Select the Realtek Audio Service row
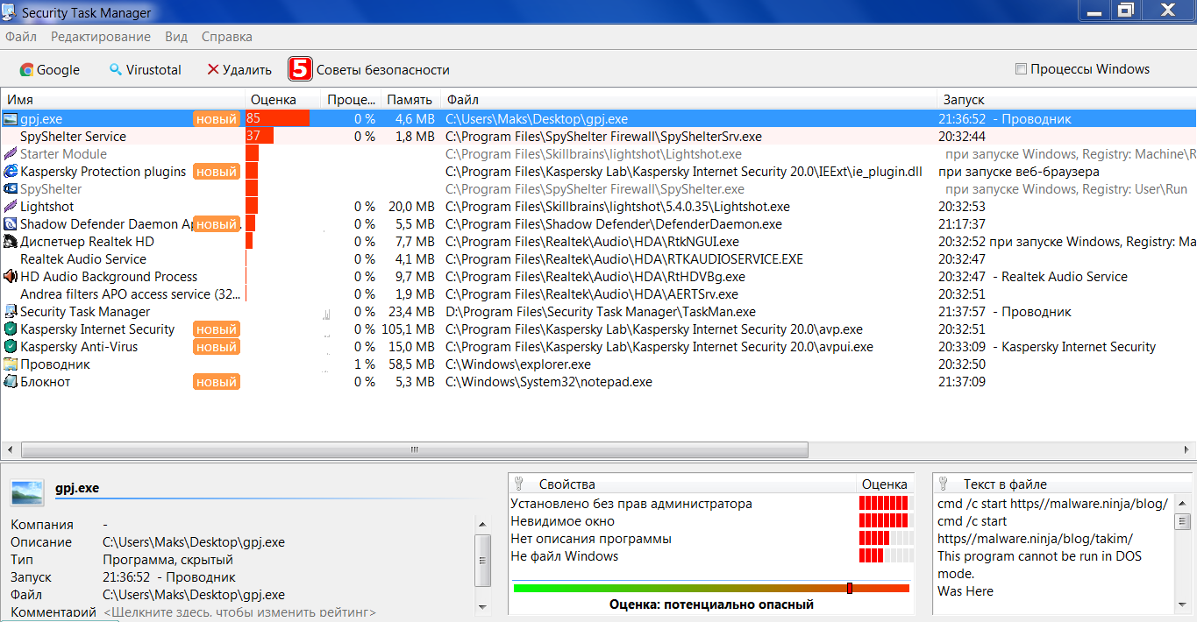Image resolution: width=1197 pixels, height=622 pixels. pyautogui.click(x=598, y=259)
